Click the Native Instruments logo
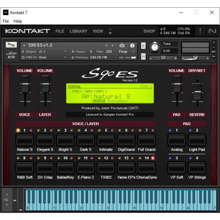This screenshot has width=220, height=220. point(212,31)
